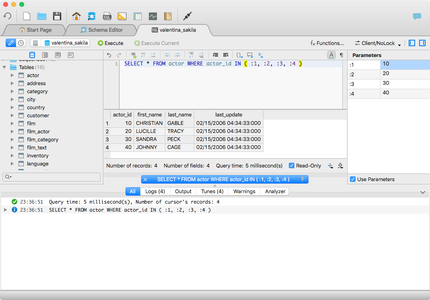Image resolution: width=430 pixels, height=300 pixels.
Task: Select the Tunes (4) tab
Action: click(212, 191)
